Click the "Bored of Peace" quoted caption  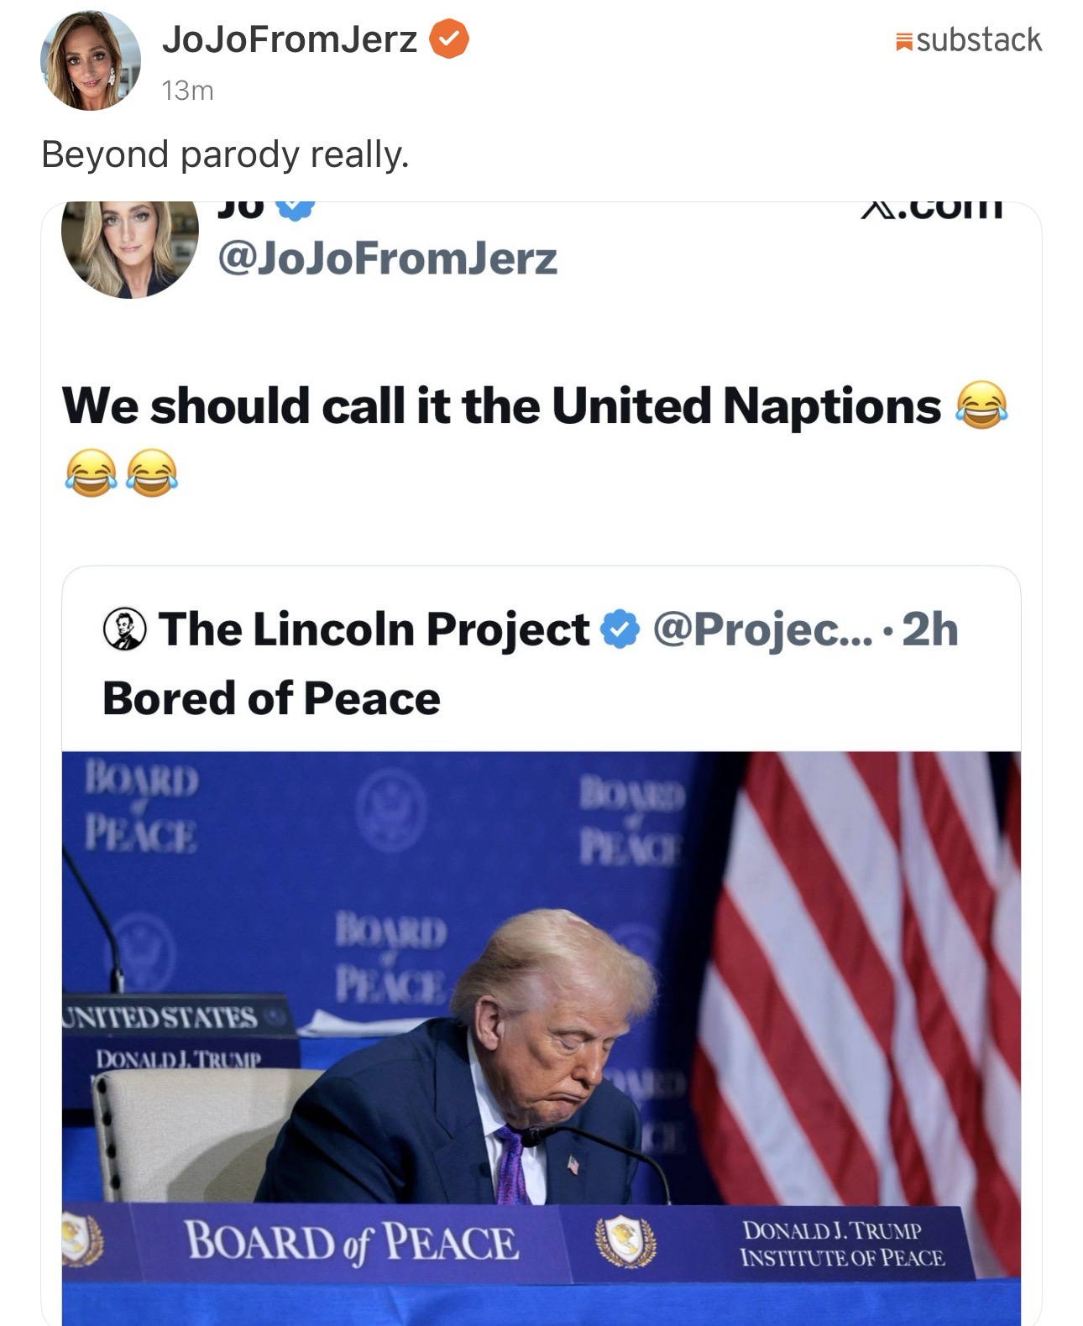coord(271,698)
